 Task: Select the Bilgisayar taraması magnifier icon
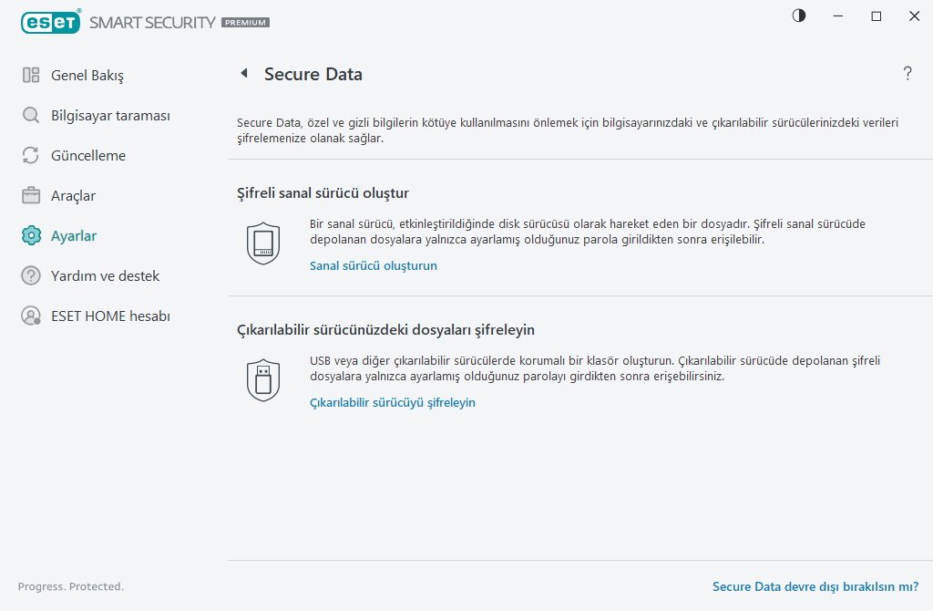coord(30,115)
